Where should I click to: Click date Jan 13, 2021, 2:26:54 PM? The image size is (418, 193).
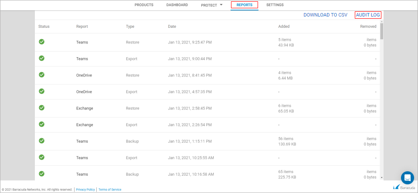[190, 125]
